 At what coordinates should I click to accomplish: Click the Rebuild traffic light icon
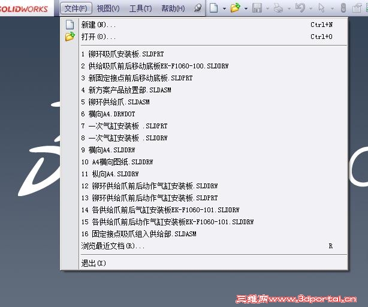point(343,8)
